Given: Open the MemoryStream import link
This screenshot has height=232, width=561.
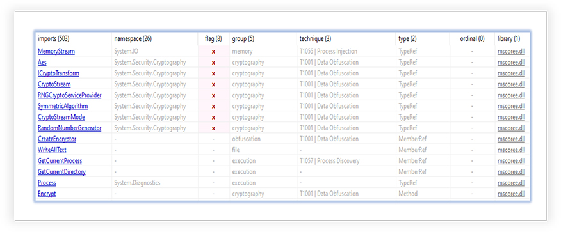Looking at the screenshot, I should (56, 51).
